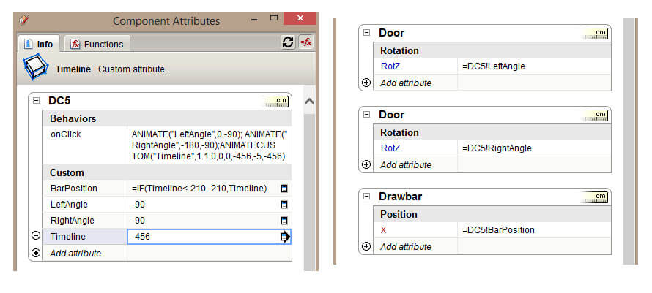Switch to the Info tab
This screenshot has height=293, width=652.
pos(39,44)
